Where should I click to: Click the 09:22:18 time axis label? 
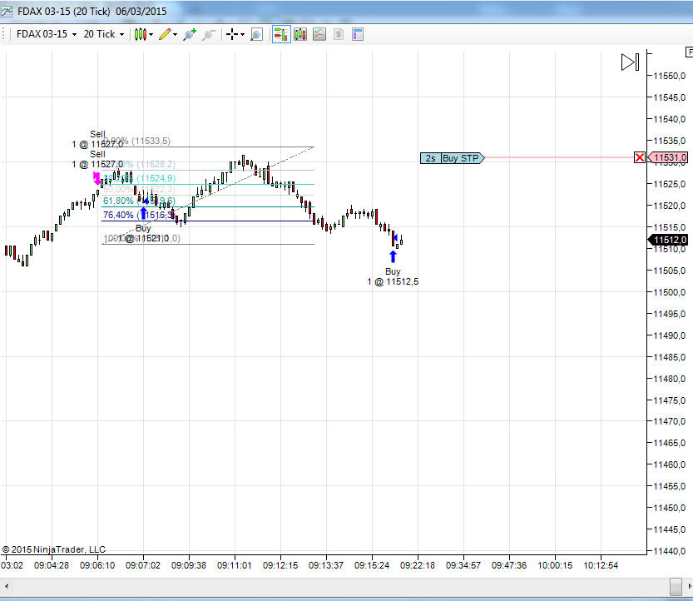418,565
